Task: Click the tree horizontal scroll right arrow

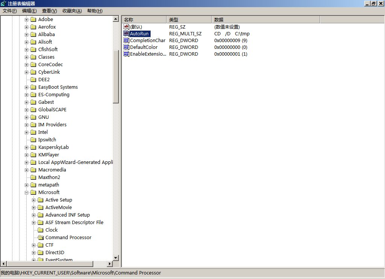Action: click(110, 264)
